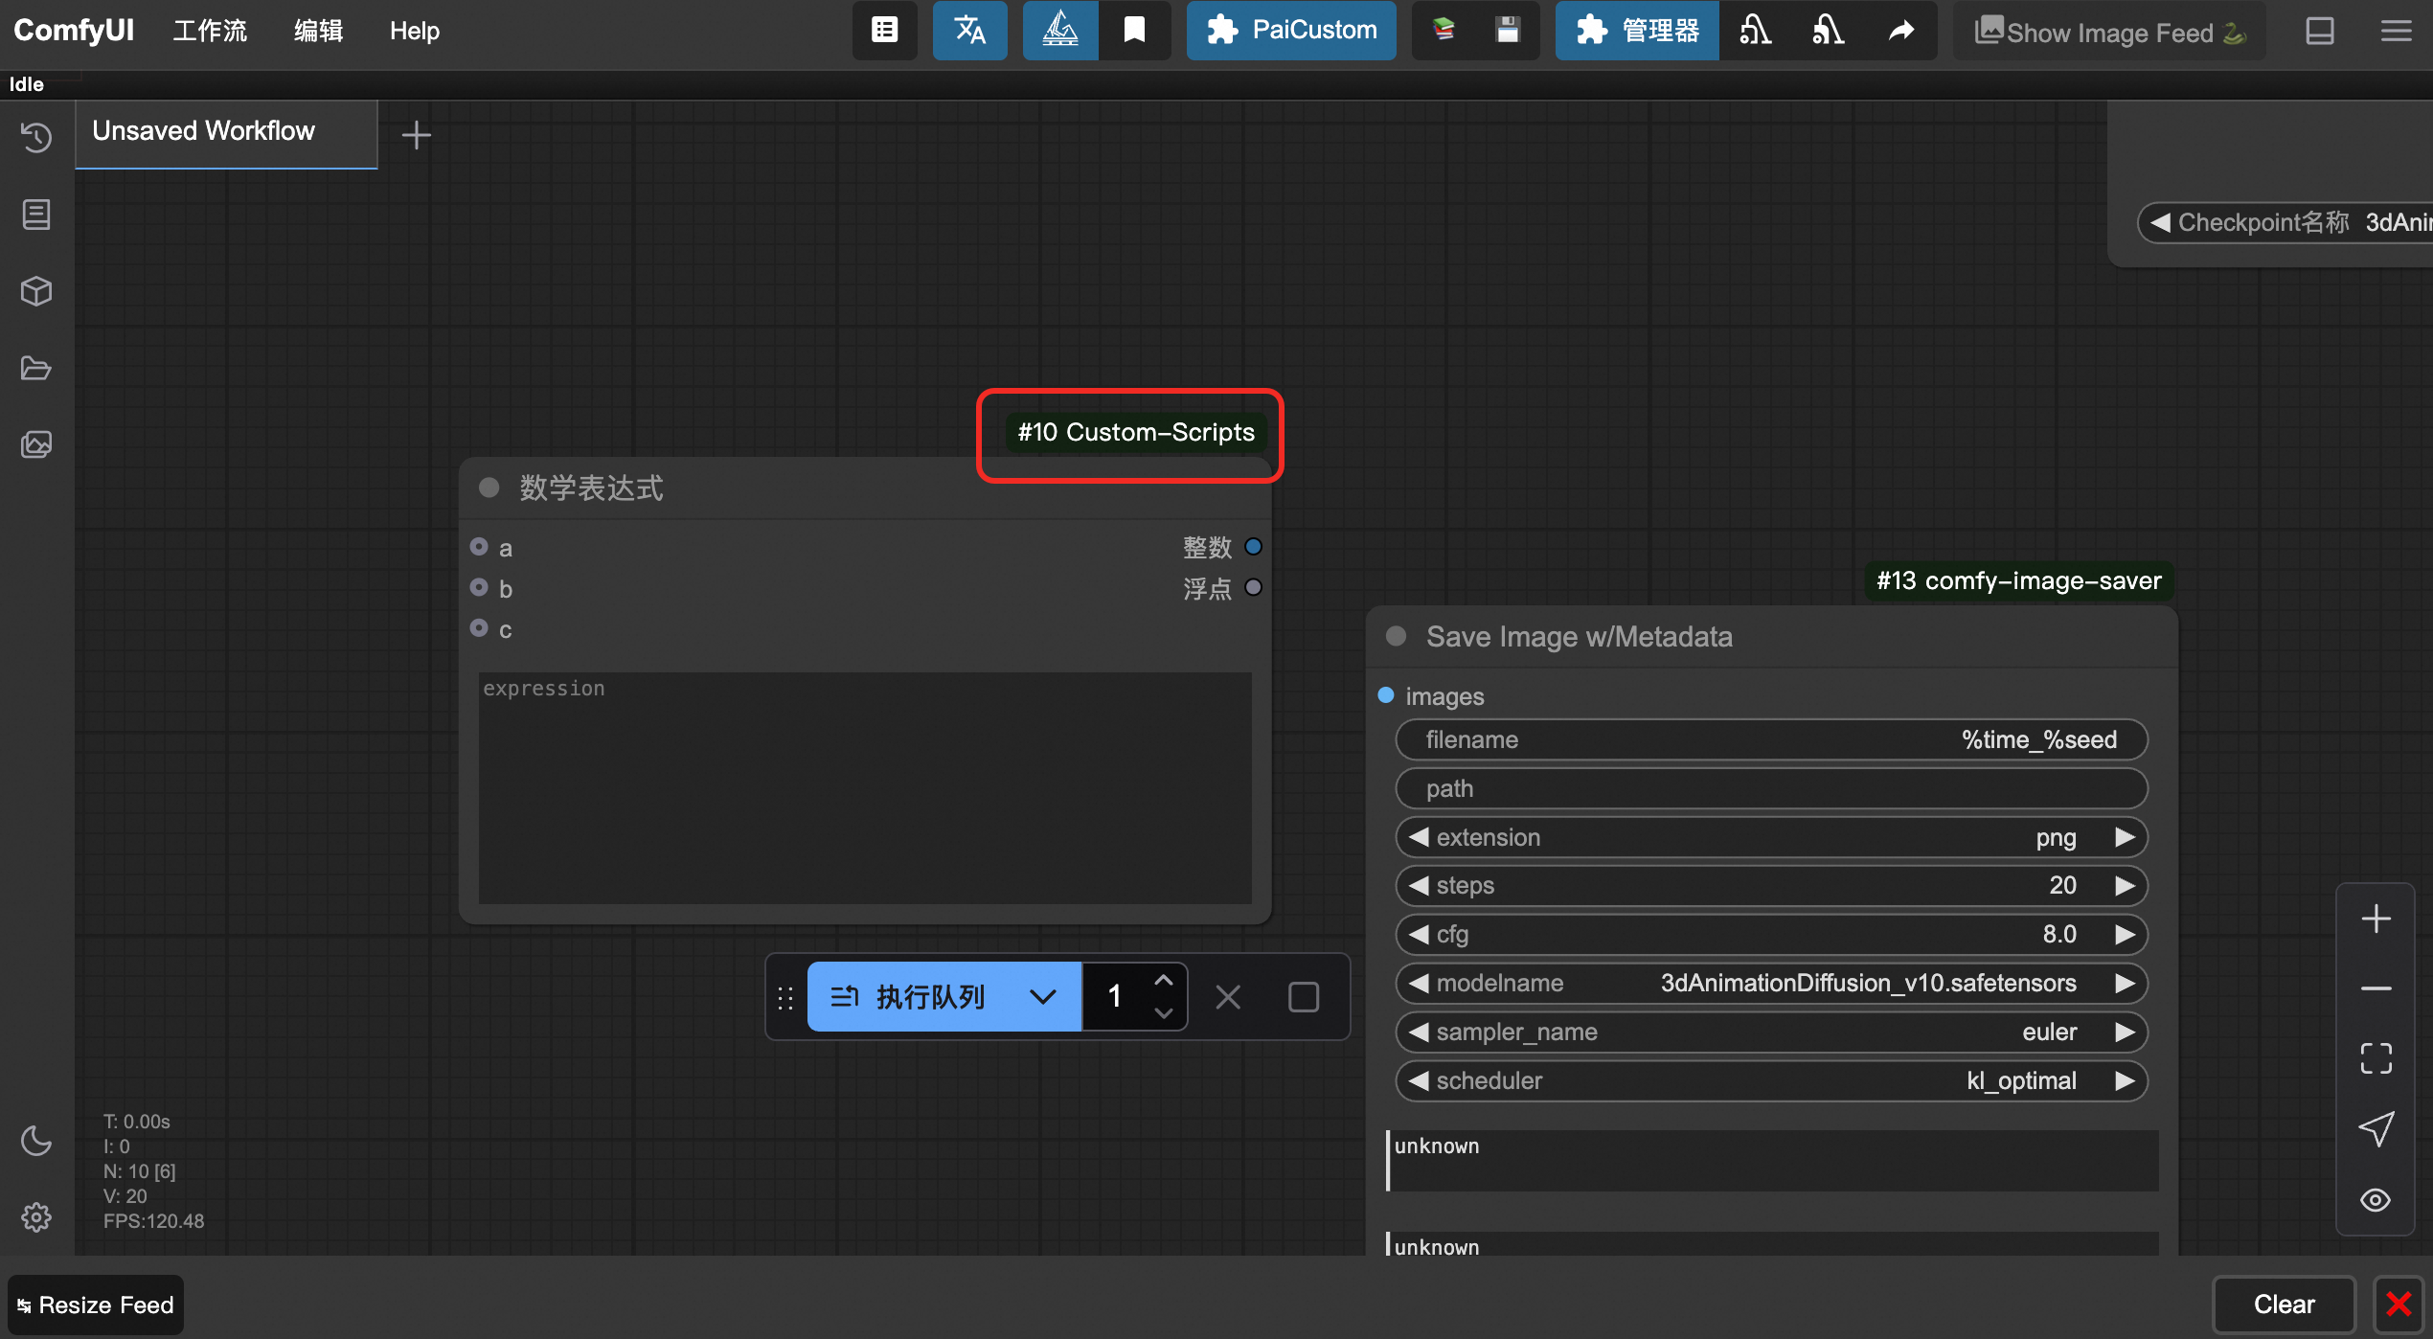The height and width of the screenshot is (1339, 2433).
Task: Increase the queue batch count stepper
Action: tap(1163, 981)
